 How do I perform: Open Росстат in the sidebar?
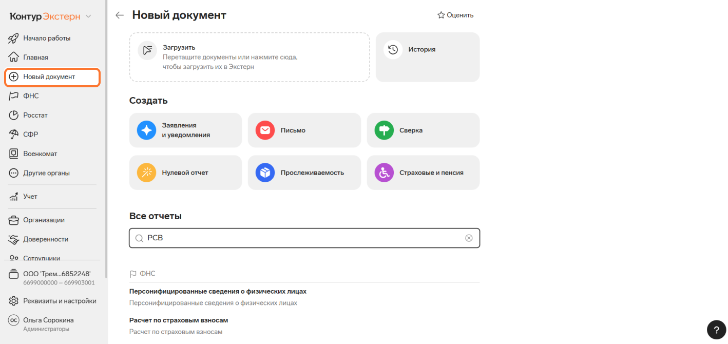(x=35, y=115)
